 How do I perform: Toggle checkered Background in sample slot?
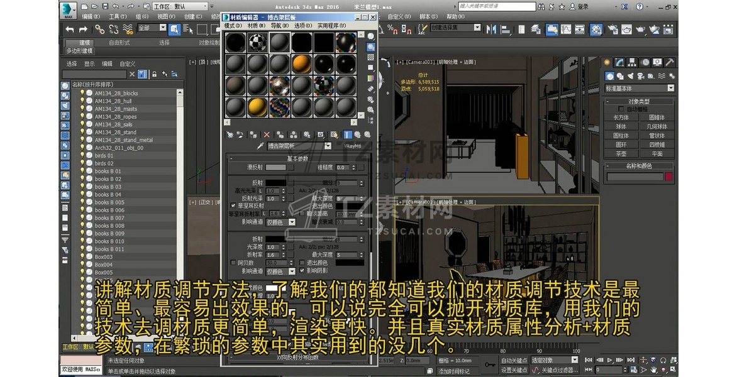pos(371,57)
